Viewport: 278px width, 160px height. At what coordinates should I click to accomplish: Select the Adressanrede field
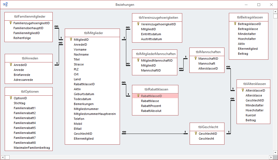pyautogui.click(x=23, y=80)
